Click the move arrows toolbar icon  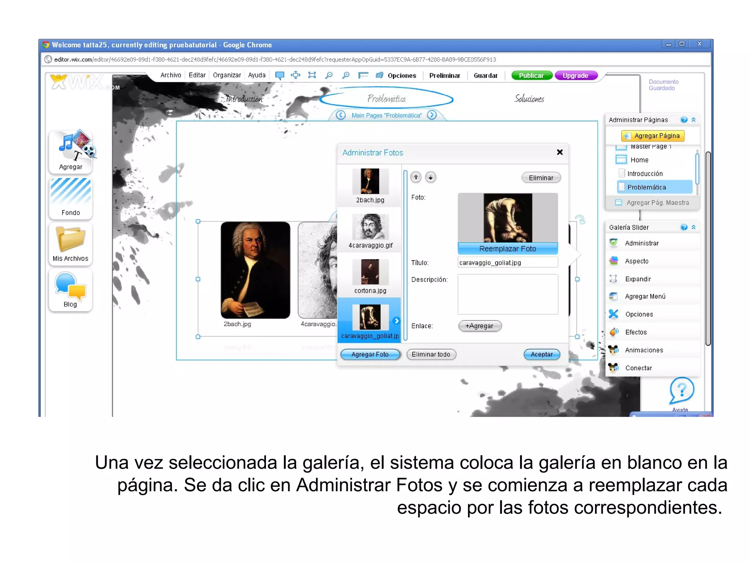coord(296,75)
